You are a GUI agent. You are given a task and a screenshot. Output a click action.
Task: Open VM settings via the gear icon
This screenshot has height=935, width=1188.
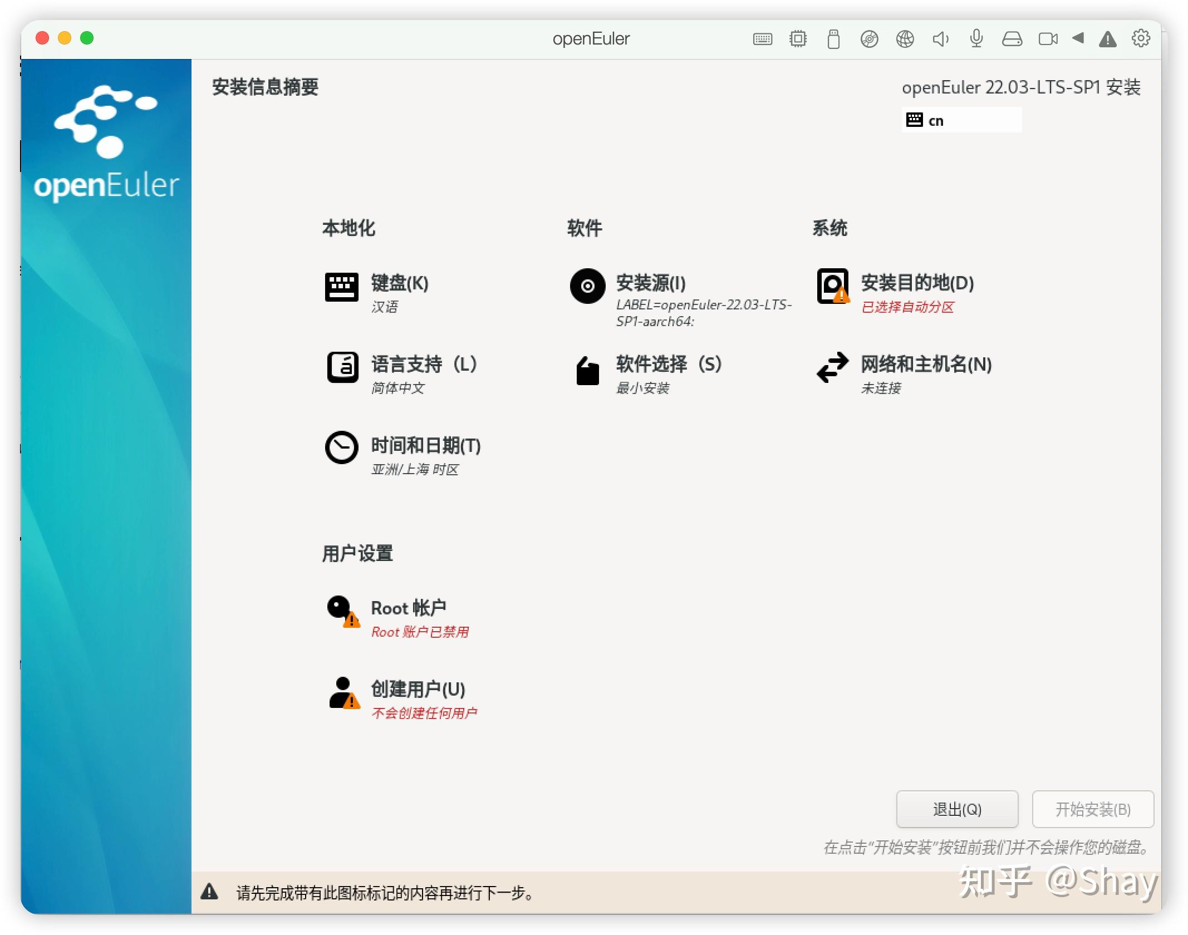pyautogui.click(x=1142, y=38)
